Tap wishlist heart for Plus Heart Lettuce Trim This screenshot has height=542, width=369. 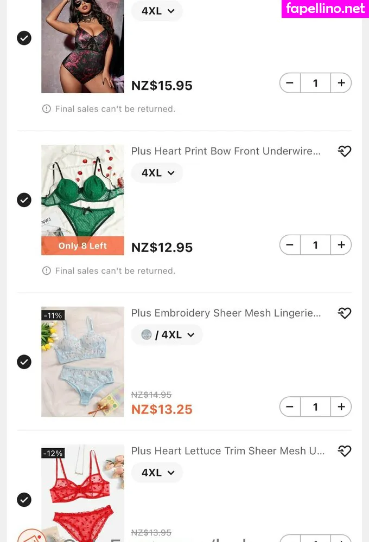[x=345, y=451]
